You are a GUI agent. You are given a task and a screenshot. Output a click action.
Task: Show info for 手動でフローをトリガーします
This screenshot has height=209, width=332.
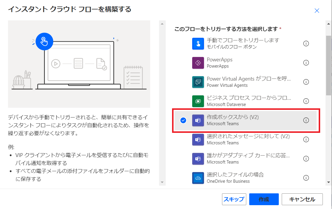(306, 43)
